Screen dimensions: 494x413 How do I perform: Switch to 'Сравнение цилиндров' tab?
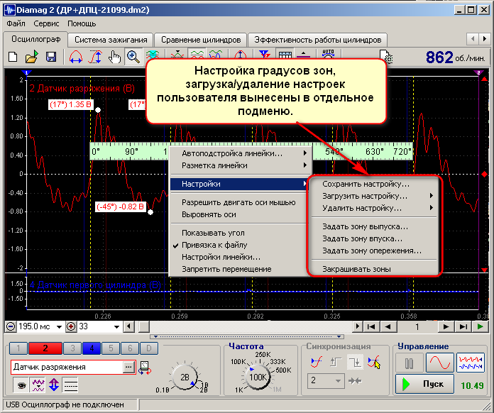click(x=201, y=40)
